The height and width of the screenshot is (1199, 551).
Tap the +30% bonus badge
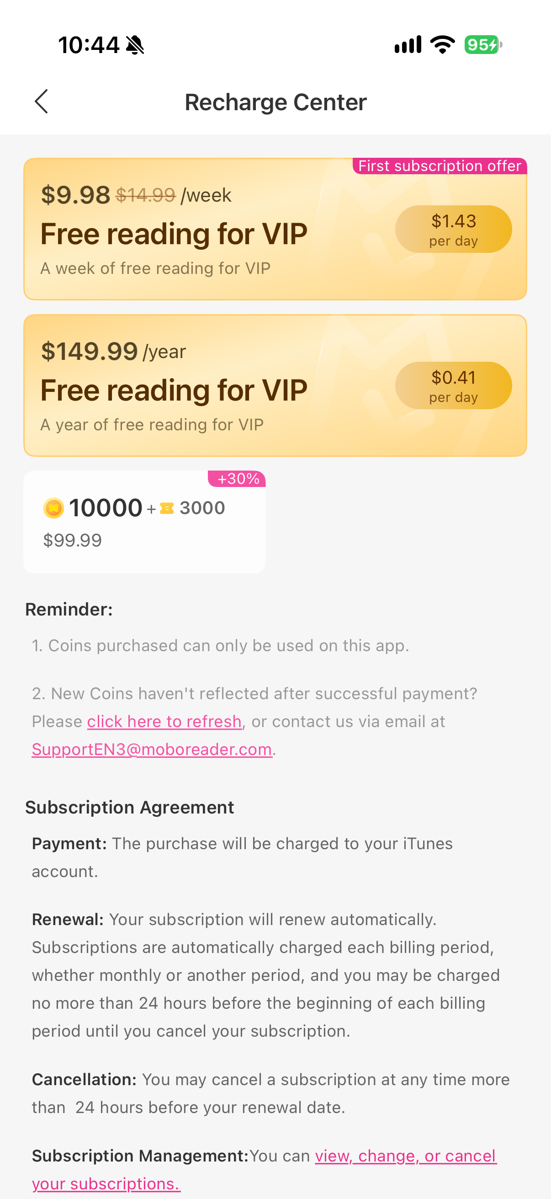pos(237,478)
